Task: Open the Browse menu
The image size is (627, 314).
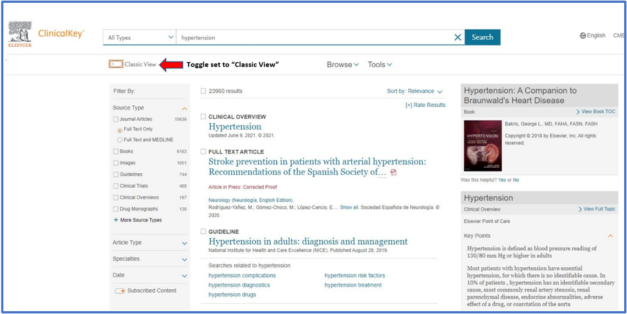Action: [x=342, y=64]
